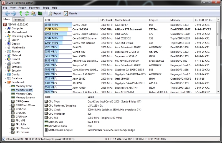Click the Computer icon in the tree
The image size is (222, 143).
[x=9, y=28]
